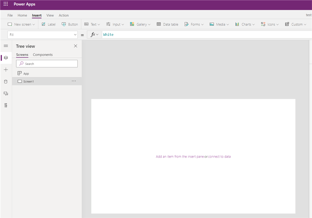312x218 pixels.
Task: Click the insert pane link
Action: [x=180, y=156]
